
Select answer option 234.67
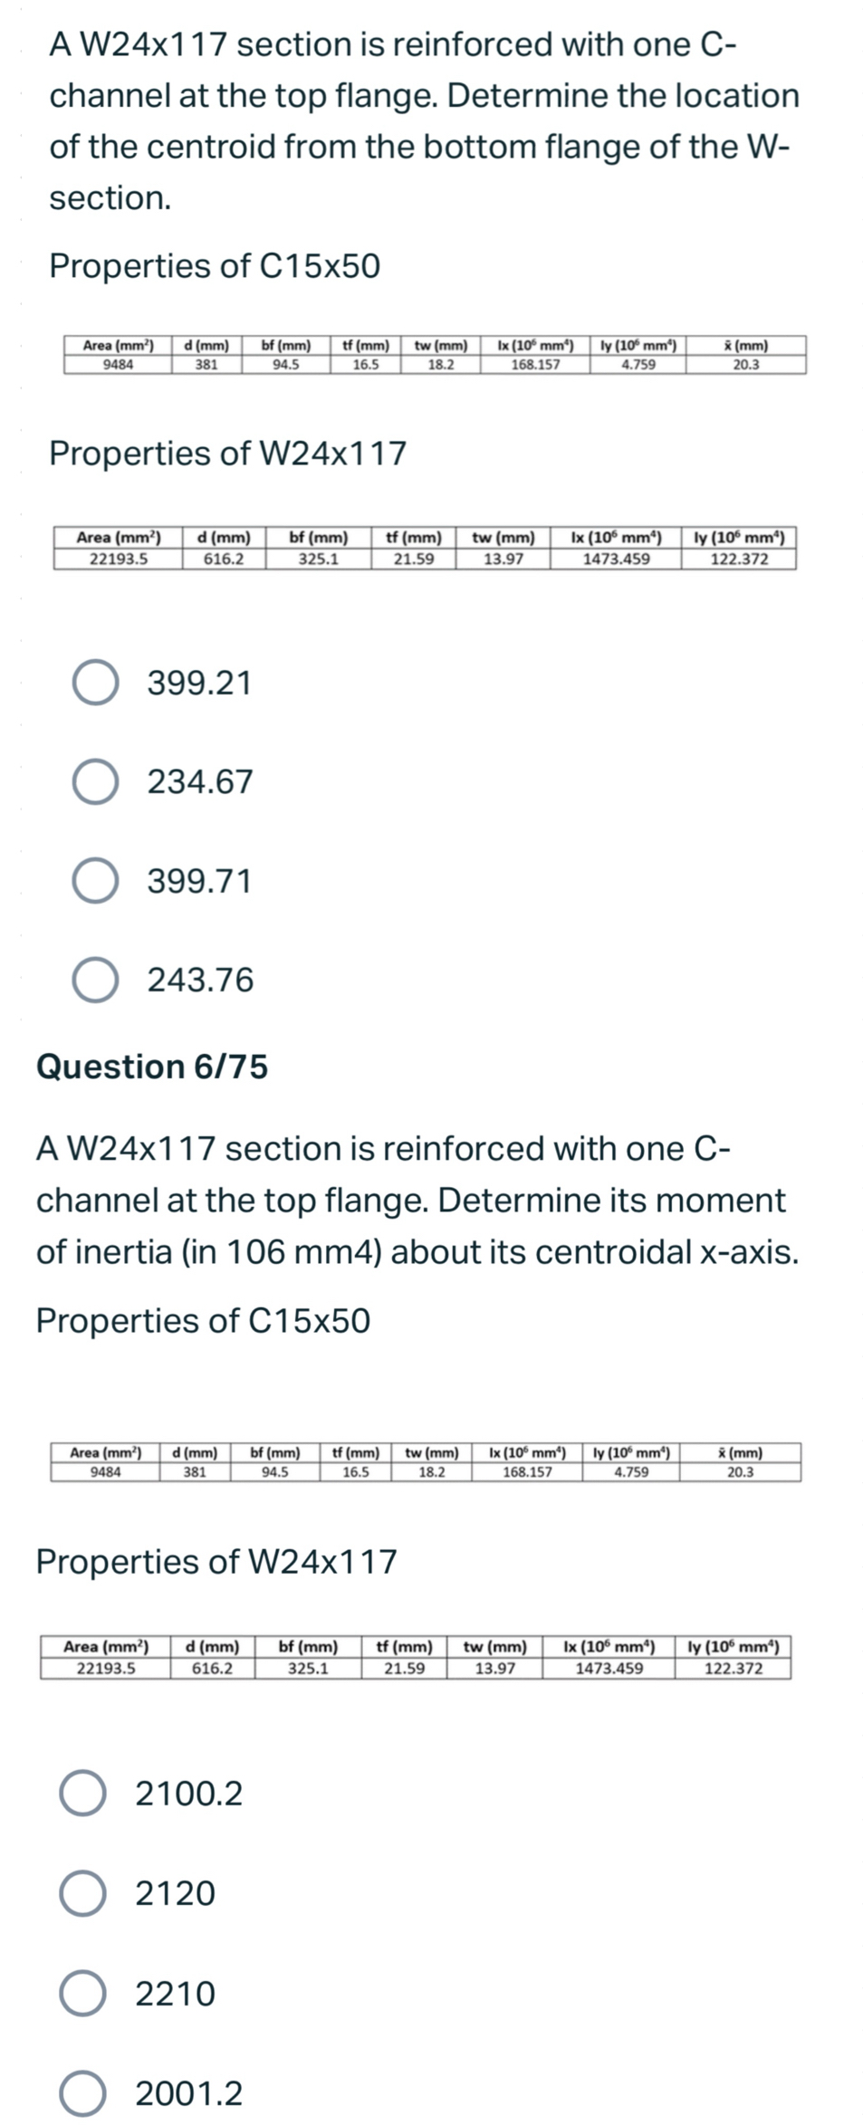[x=97, y=782]
